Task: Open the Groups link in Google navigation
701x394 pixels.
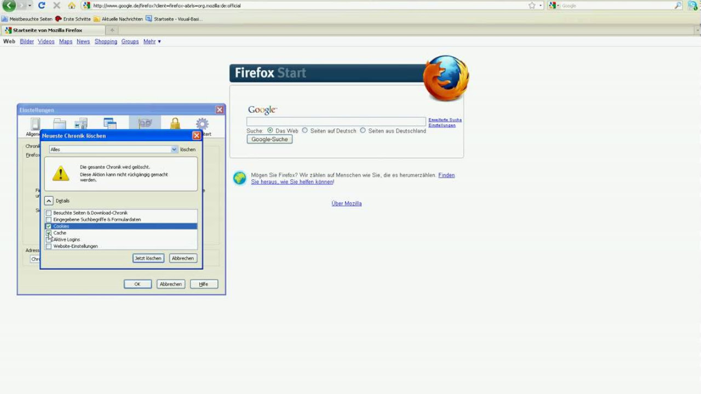Action: tap(130, 42)
